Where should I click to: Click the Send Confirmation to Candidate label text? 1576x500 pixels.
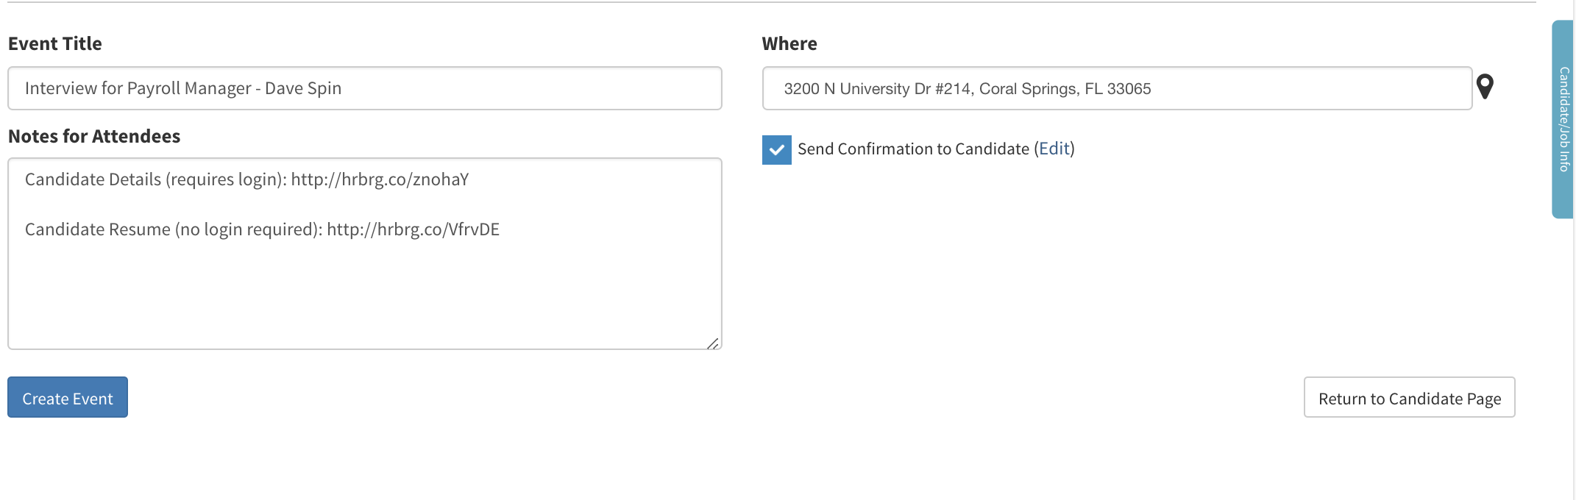[x=913, y=149]
